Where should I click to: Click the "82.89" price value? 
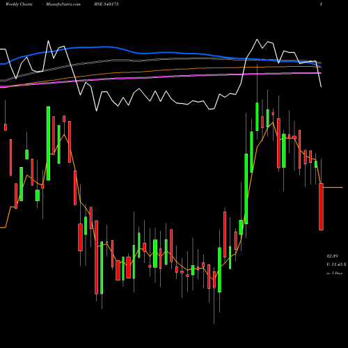click(x=332, y=256)
